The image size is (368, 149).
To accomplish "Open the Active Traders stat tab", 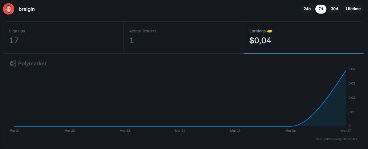I will (x=183, y=38).
